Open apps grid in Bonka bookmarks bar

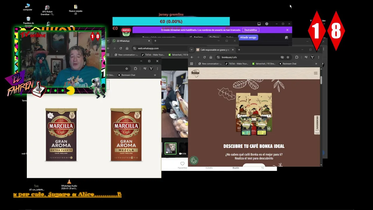pyautogui.click(x=191, y=64)
